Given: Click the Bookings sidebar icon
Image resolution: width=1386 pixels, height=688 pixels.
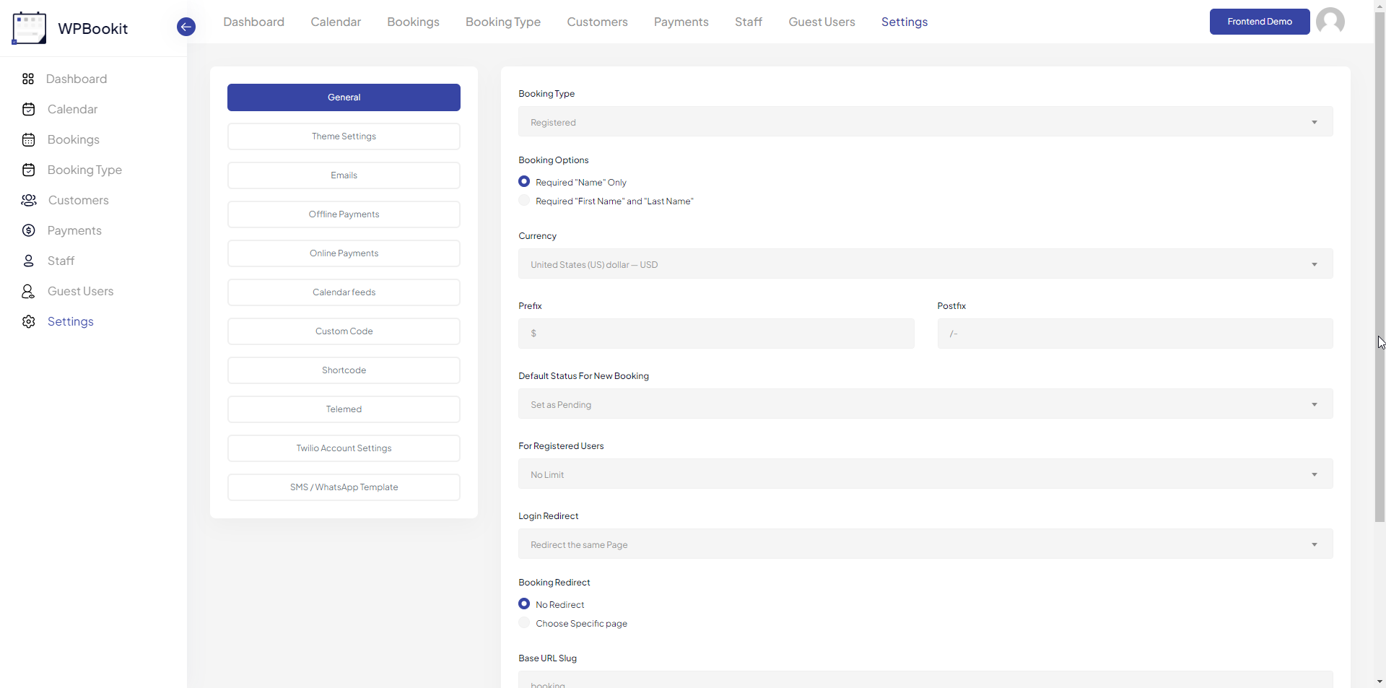Looking at the screenshot, I should point(28,139).
